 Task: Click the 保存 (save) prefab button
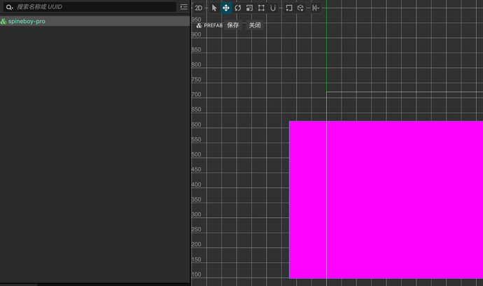coord(233,25)
